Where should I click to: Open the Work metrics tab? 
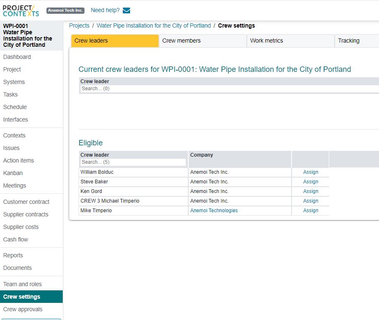tap(291, 41)
